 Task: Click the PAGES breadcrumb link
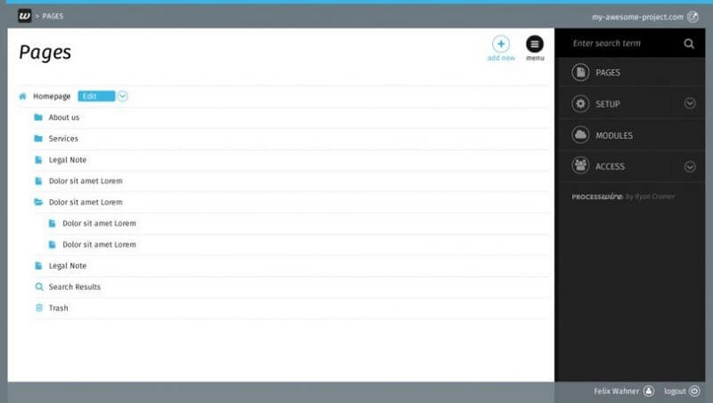click(x=53, y=16)
